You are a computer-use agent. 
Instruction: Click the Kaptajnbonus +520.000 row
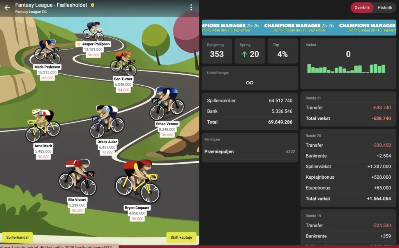click(x=348, y=177)
